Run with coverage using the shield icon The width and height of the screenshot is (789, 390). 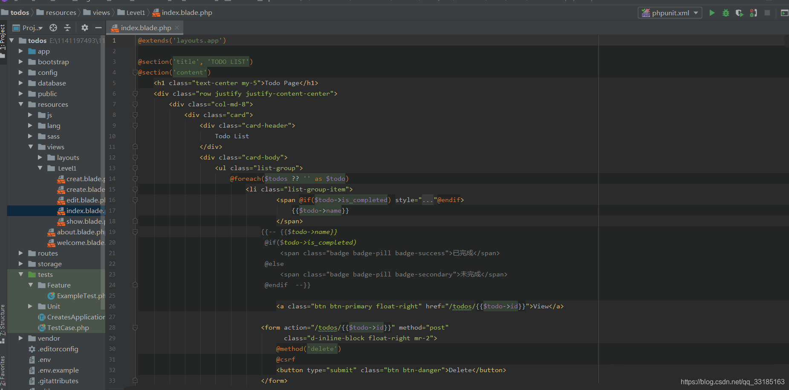[740, 13]
